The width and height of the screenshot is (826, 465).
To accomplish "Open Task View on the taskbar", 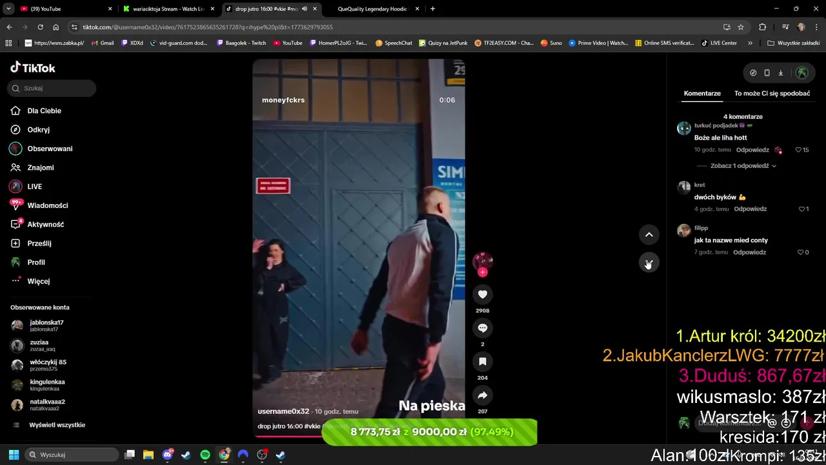I will tap(130, 455).
